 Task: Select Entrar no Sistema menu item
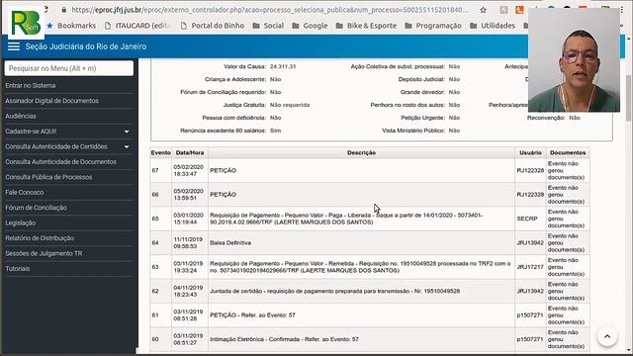31,86
